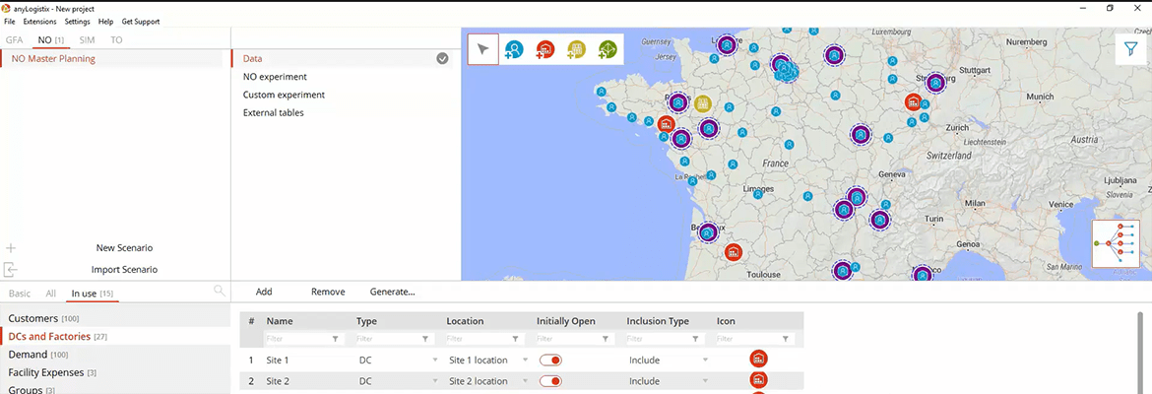Select External tables entry
Viewport: 1152px width, 394px height.
(274, 113)
